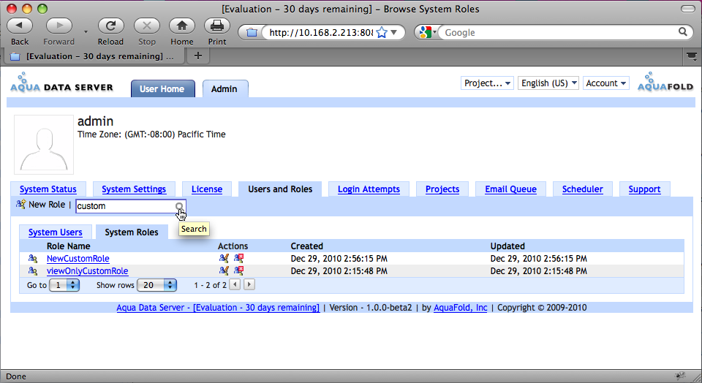Select the System Roles subtab
The image size is (702, 383).
132,232
